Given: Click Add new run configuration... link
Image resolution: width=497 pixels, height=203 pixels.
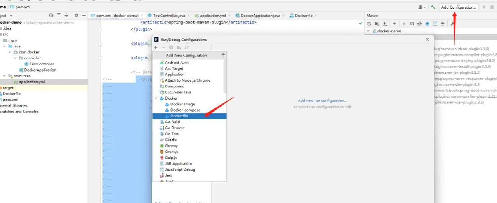Looking at the screenshot, I should coord(322,101).
